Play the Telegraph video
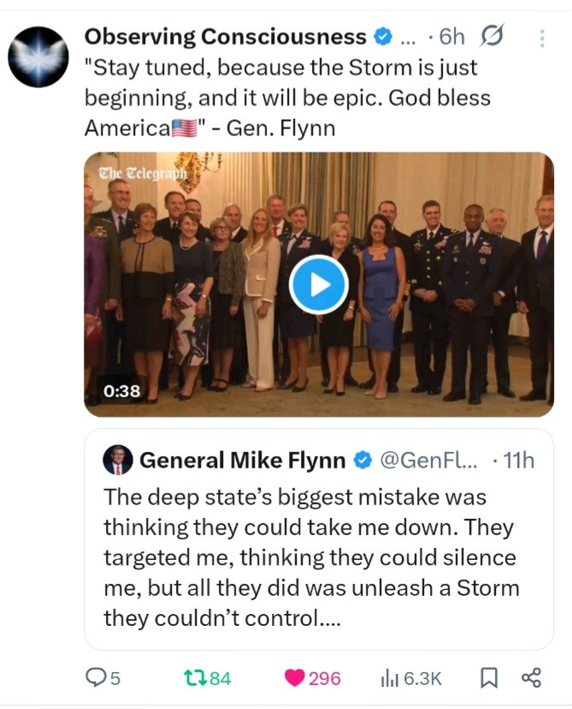572x709 pixels. pos(318,284)
